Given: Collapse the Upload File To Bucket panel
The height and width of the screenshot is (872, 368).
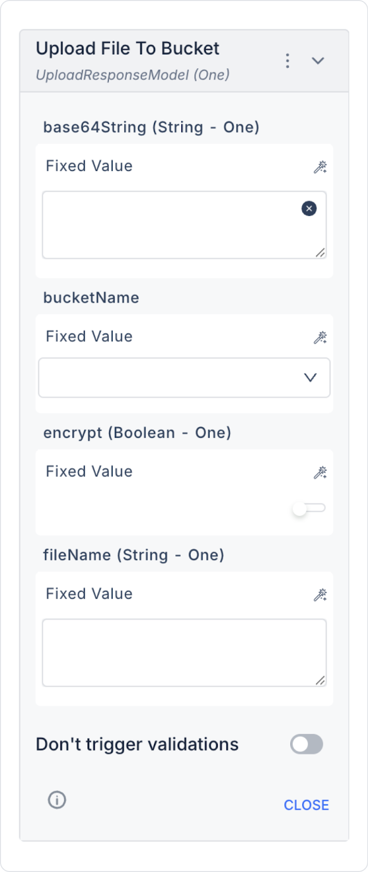Looking at the screenshot, I should [318, 60].
